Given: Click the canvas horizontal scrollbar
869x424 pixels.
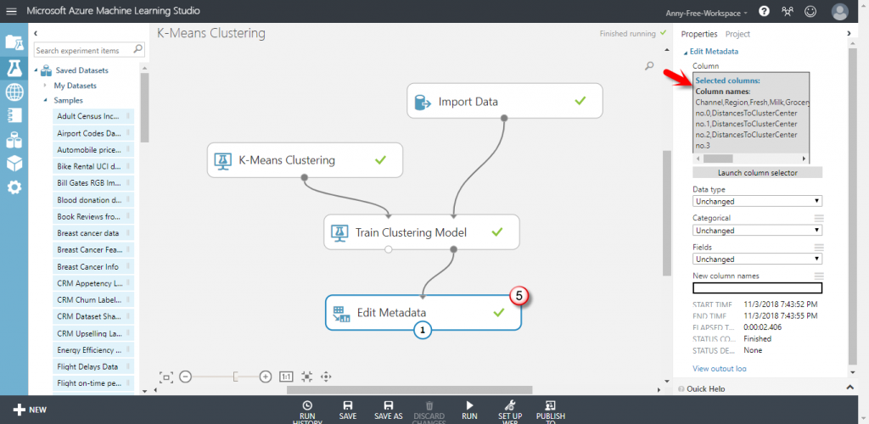Looking at the screenshot, I should click(x=409, y=390).
